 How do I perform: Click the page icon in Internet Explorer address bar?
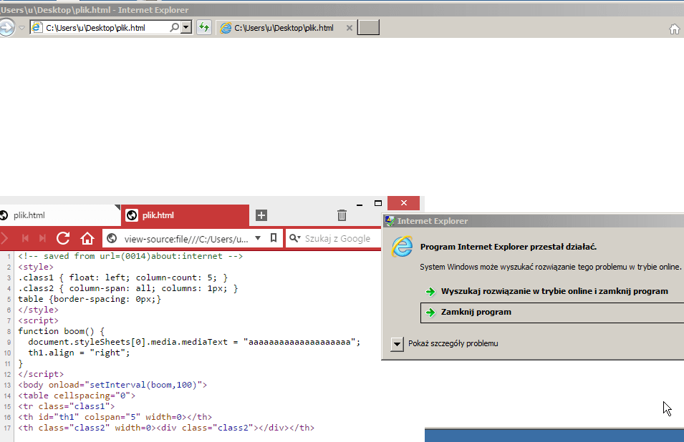point(37,27)
